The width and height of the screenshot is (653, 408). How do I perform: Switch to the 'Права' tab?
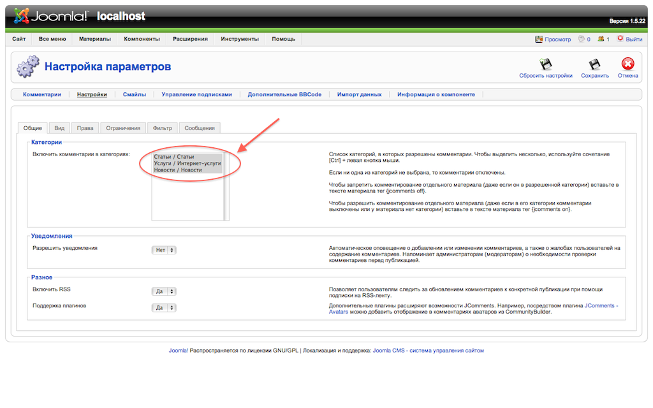85,128
